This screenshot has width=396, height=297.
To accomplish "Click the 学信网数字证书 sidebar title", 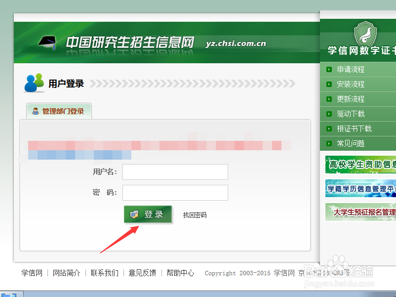I will (x=361, y=50).
